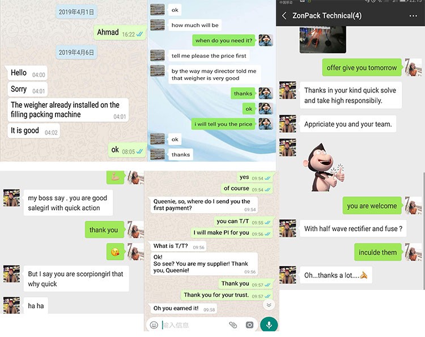Open the three-dot menu in chat header
The width and height of the screenshot is (425, 337).
pyautogui.click(x=413, y=16)
